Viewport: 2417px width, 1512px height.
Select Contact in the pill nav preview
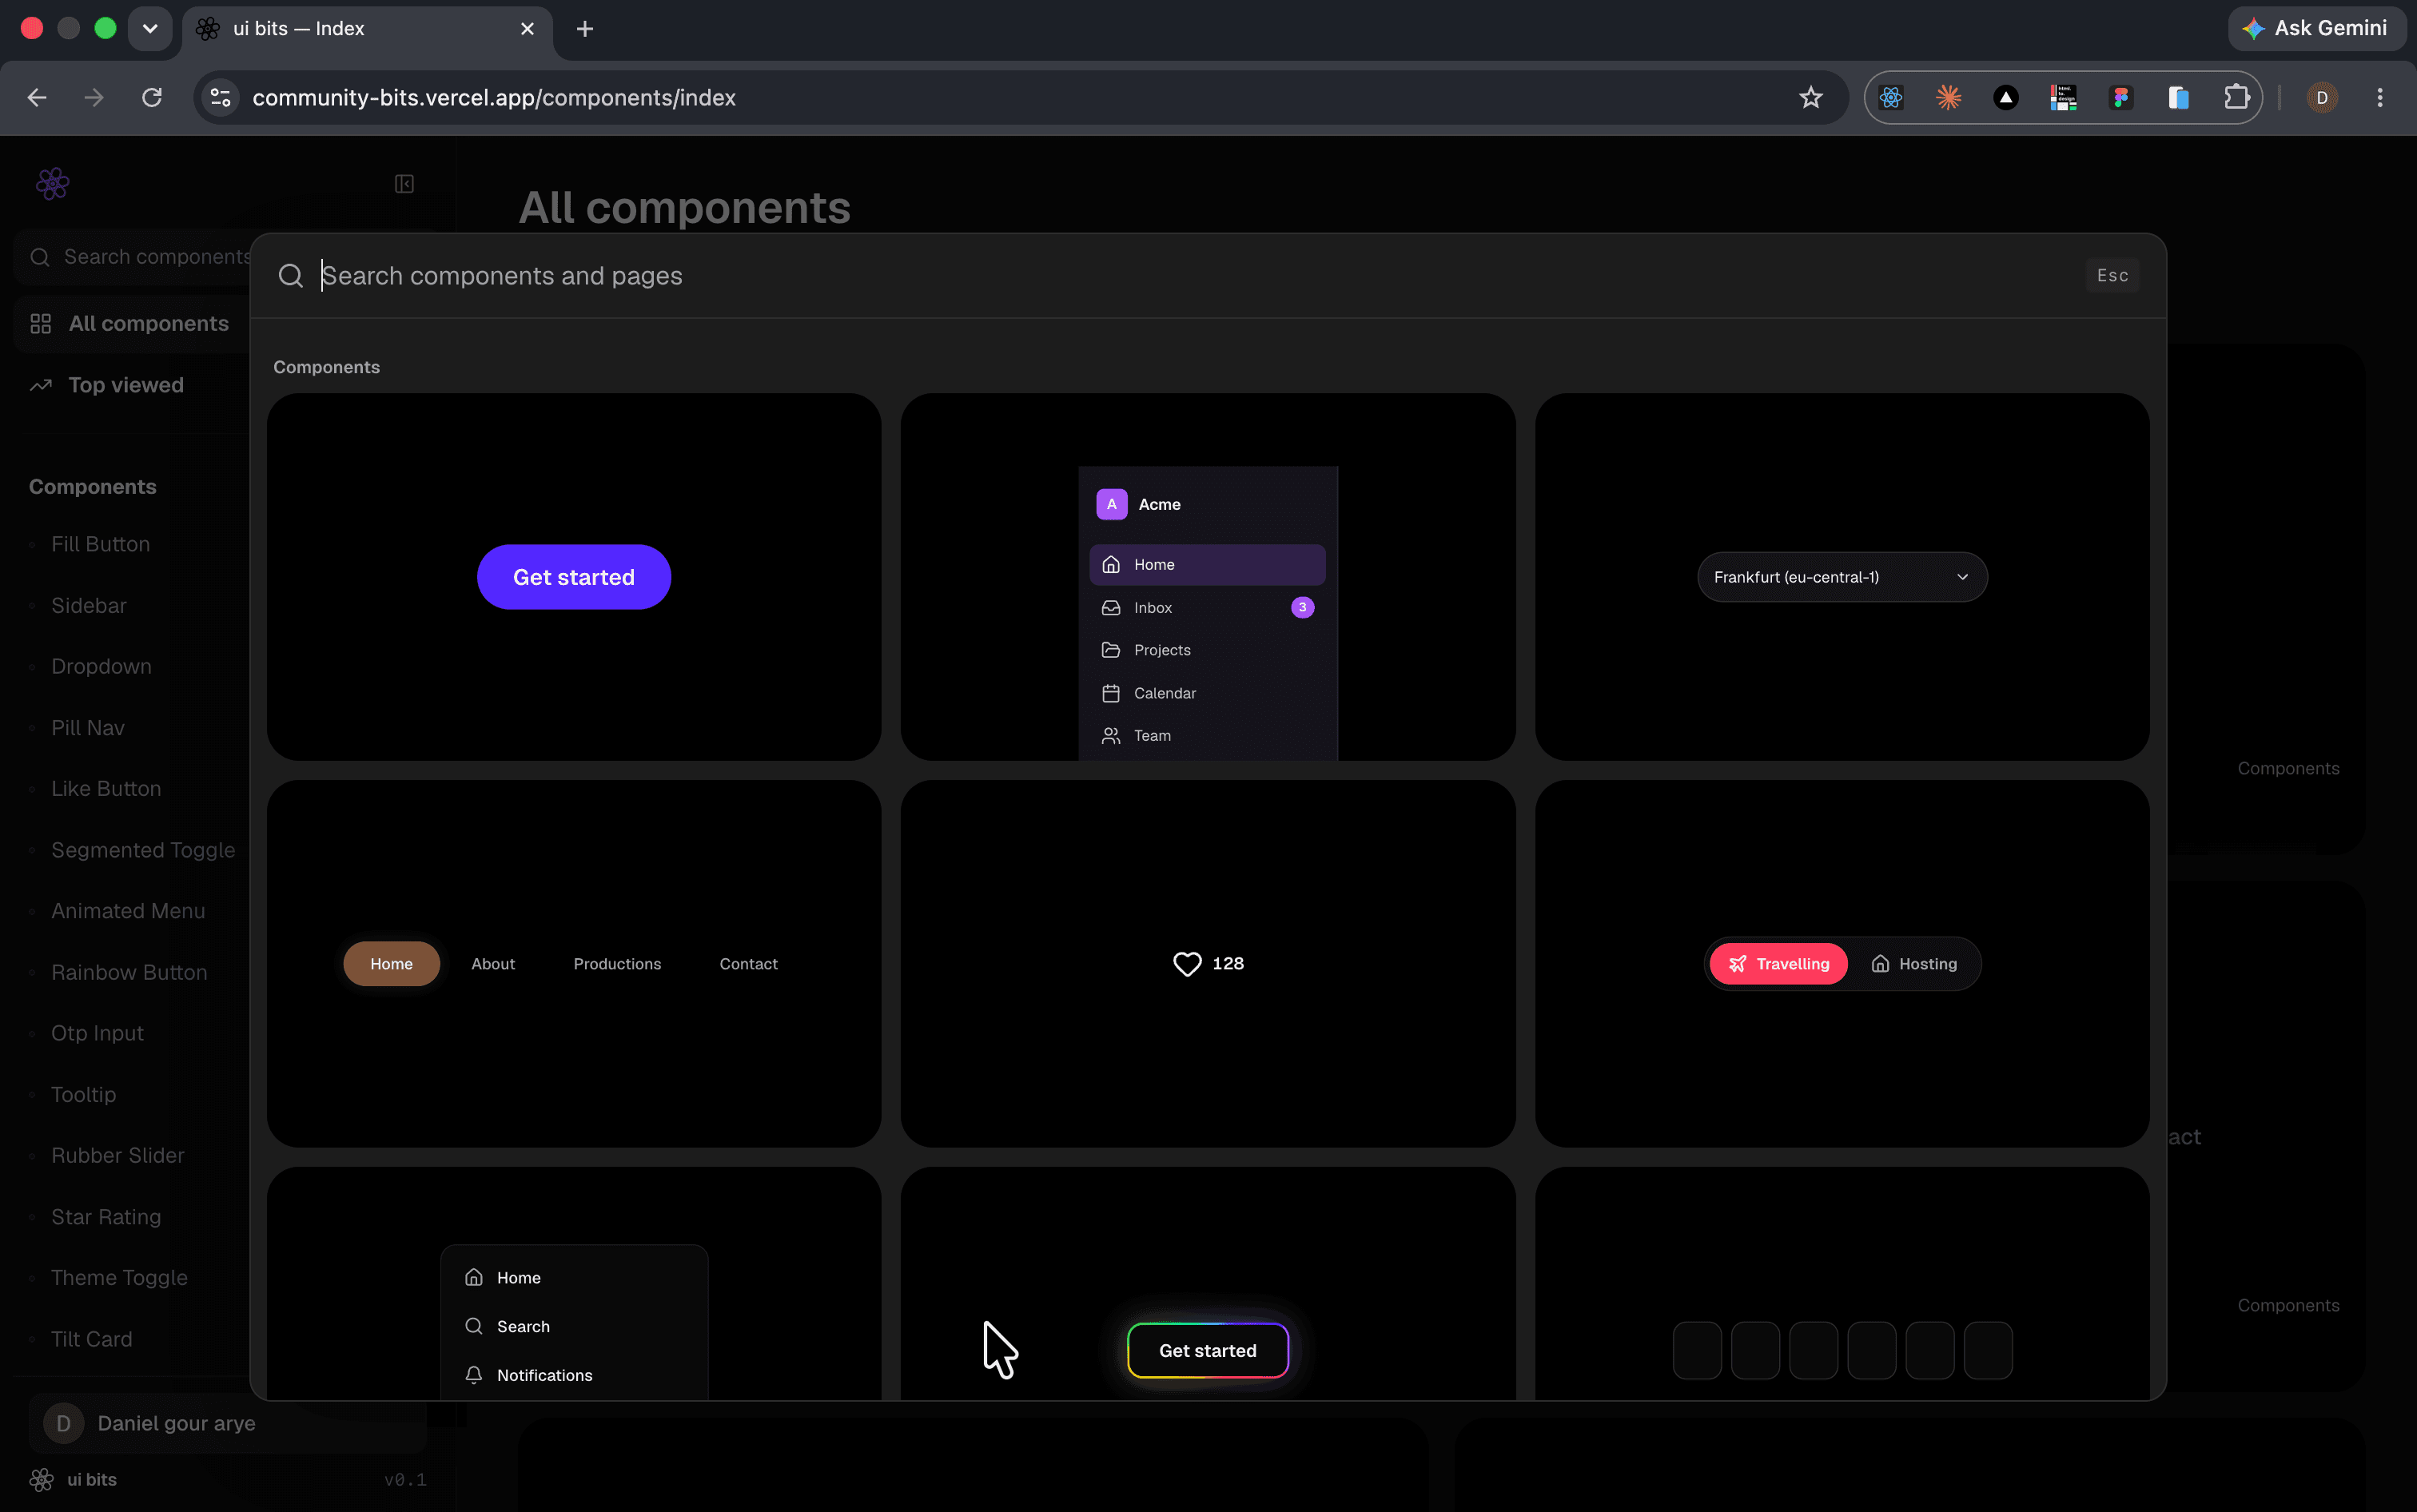(x=748, y=964)
